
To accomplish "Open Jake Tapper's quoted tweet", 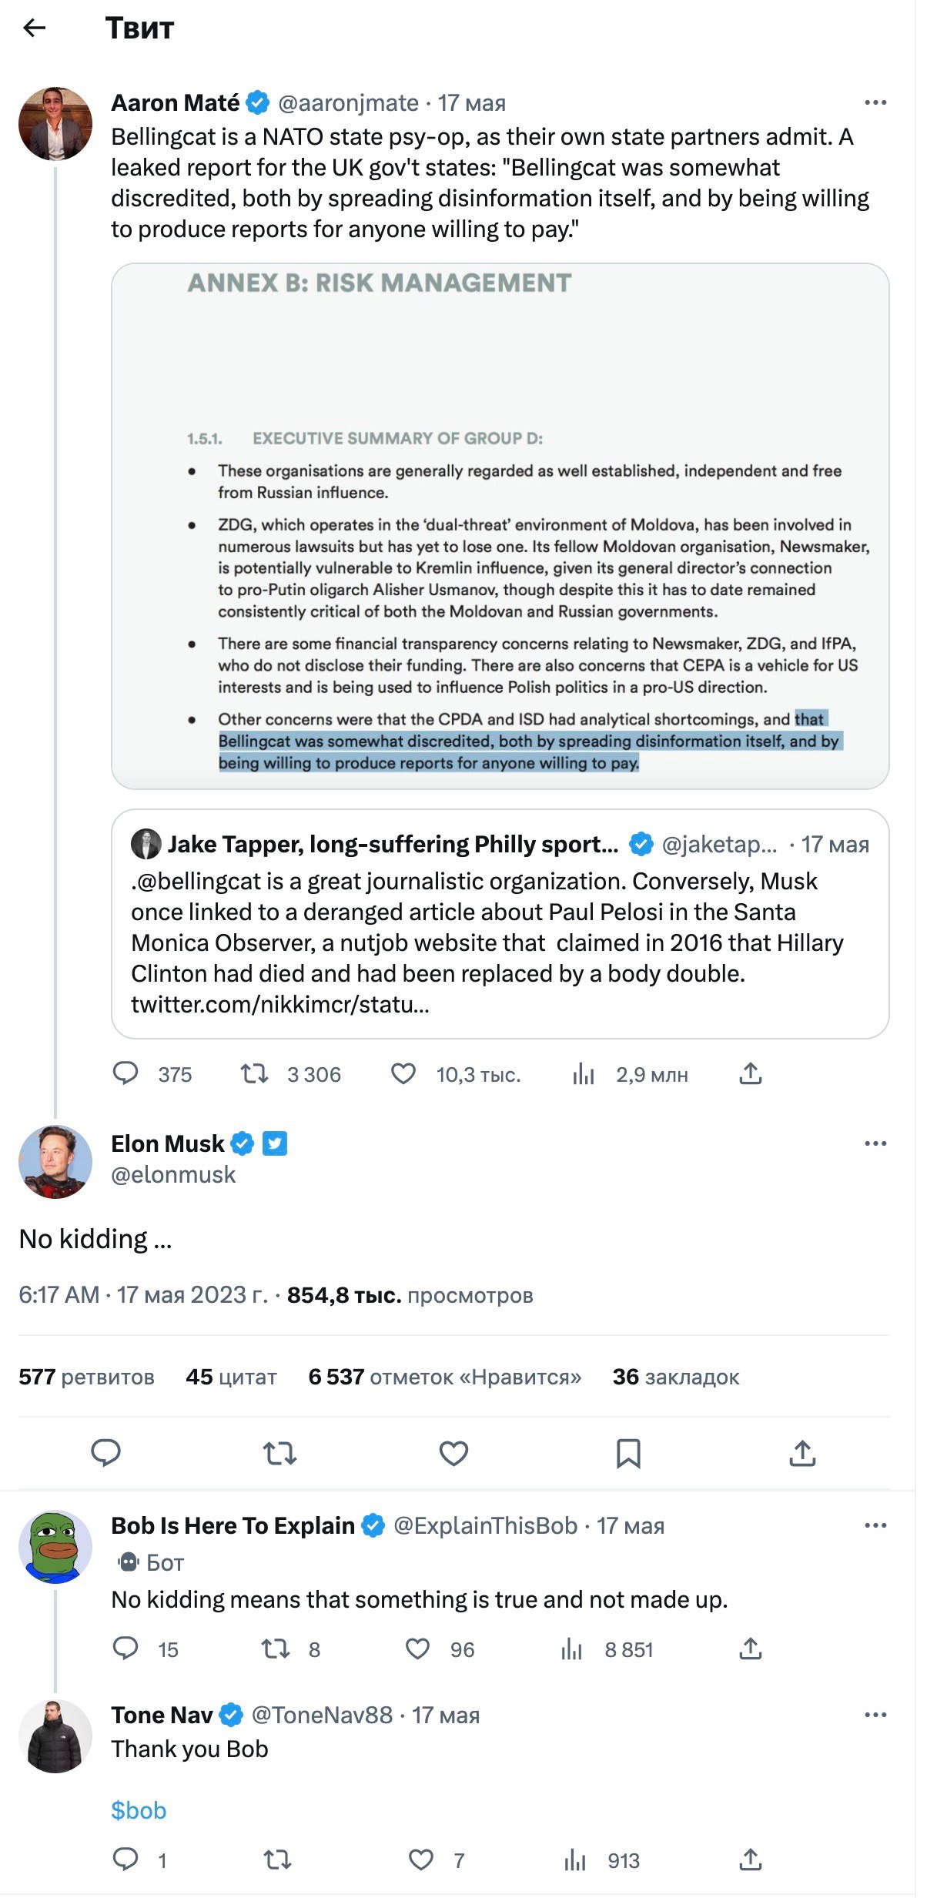I will 500,923.
